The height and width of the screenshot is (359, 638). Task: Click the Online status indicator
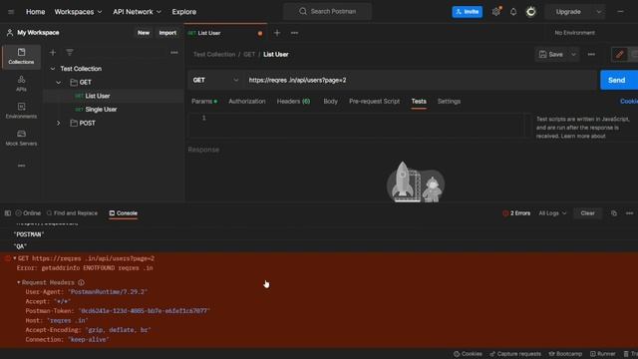click(x=28, y=213)
